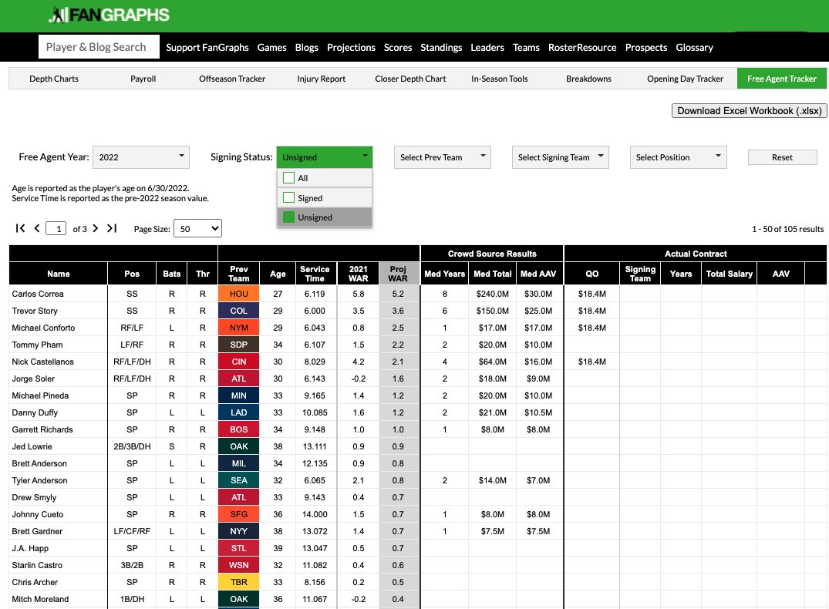Click the $240.0M Med Total cell
829x609 pixels.
[x=492, y=294]
